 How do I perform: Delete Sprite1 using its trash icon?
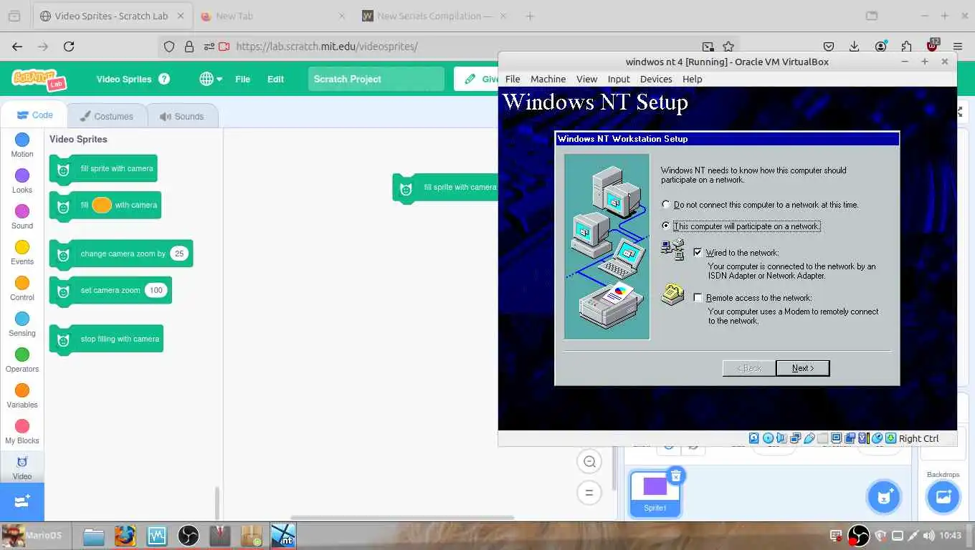(675, 476)
